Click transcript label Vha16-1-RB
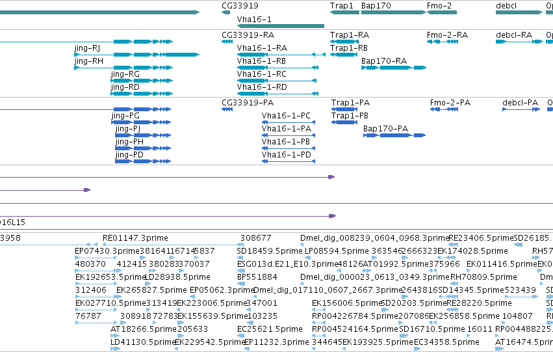This screenshot has width=553, height=352. 261,61
